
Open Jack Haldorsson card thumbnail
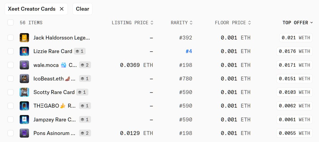coord(24,38)
